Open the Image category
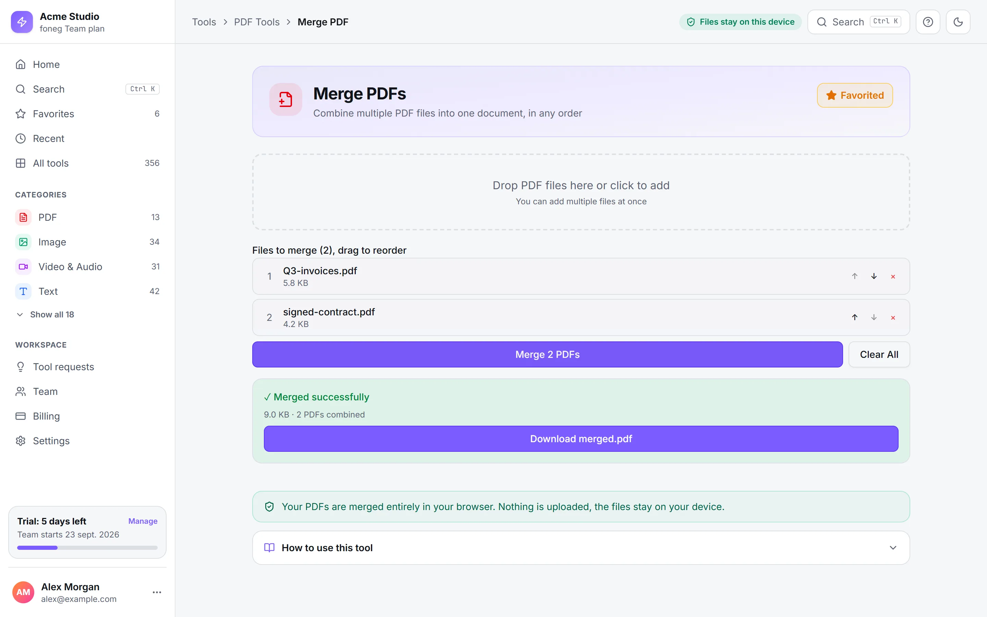Screen dimensions: 987x617 point(87,242)
